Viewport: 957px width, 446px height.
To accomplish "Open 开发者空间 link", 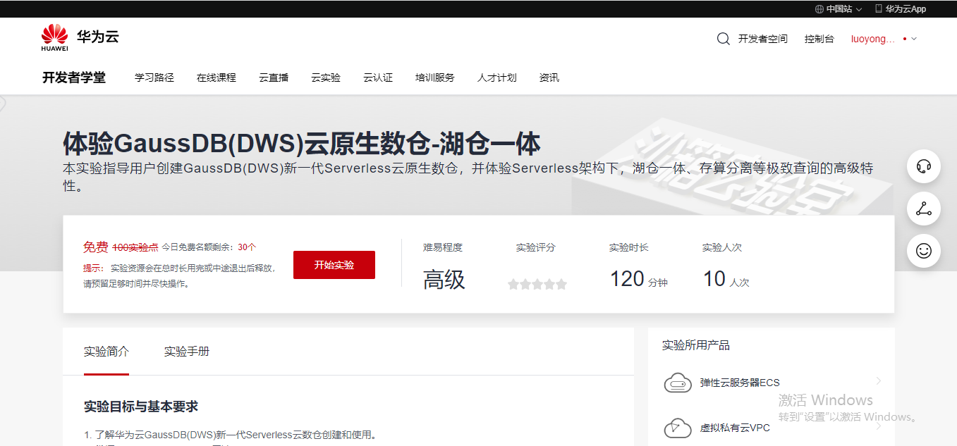I will click(763, 39).
